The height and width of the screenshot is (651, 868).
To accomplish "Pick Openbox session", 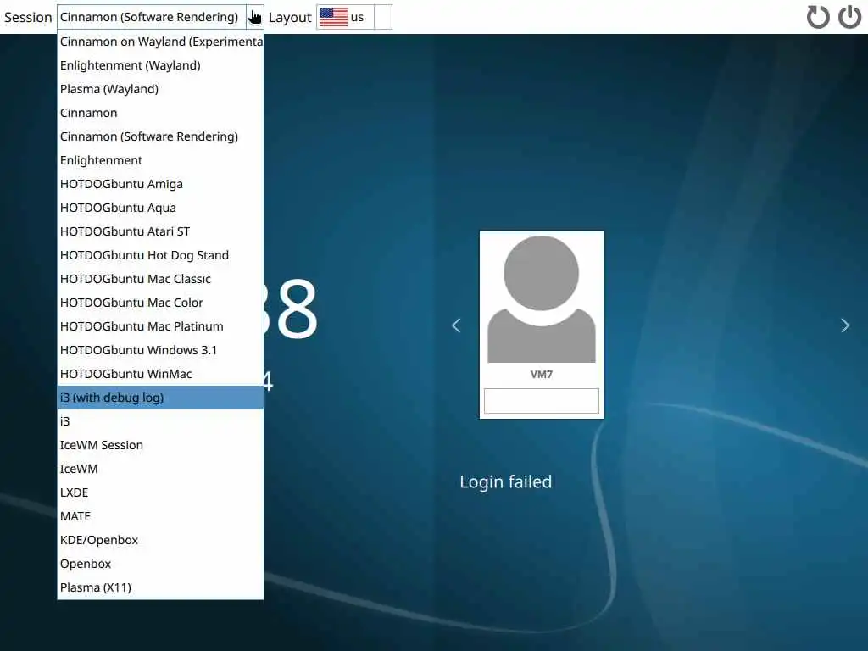I will point(160,565).
